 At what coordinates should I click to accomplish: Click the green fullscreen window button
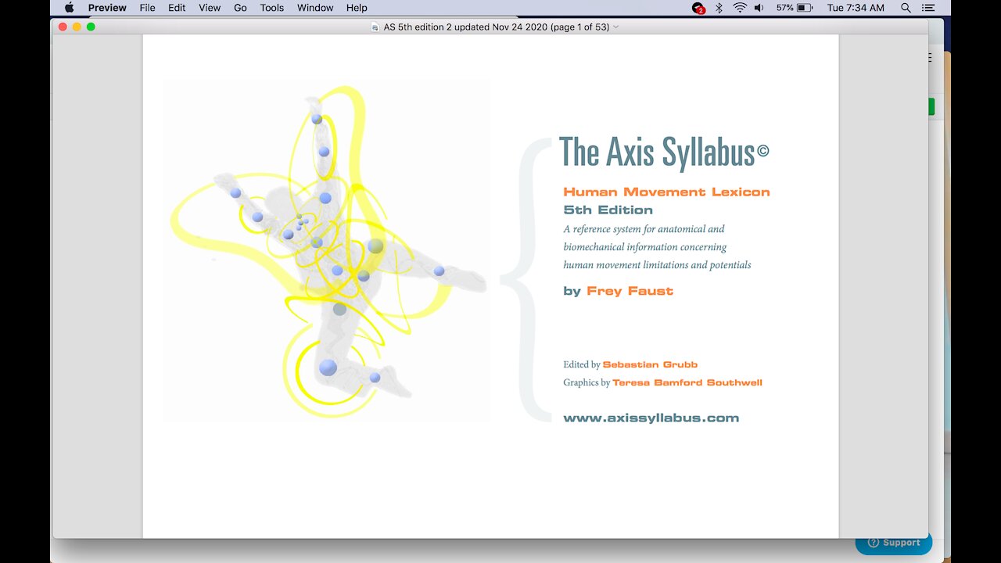pyautogui.click(x=91, y=27)
